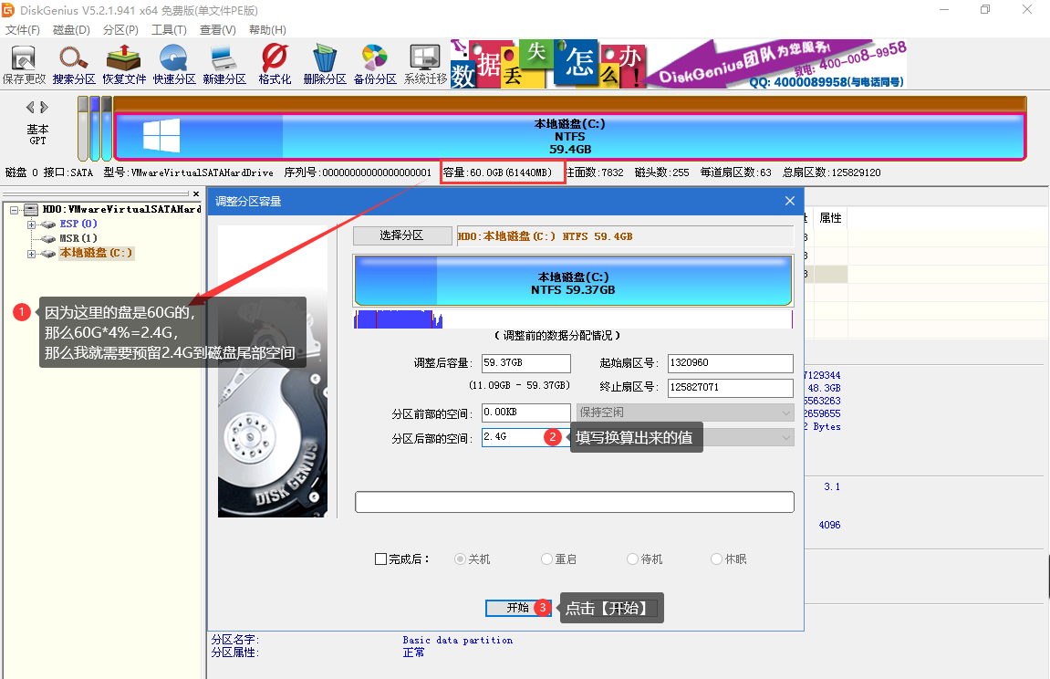Image resolution: width=1050 pixels, height=679 pixels.
Task: Select the 重启 radio button
Action: click(547, 559)
